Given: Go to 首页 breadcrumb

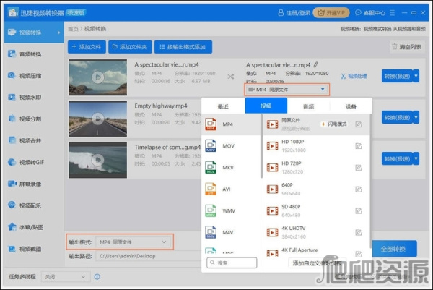Looking at the screenshot, I should [73, 29].
